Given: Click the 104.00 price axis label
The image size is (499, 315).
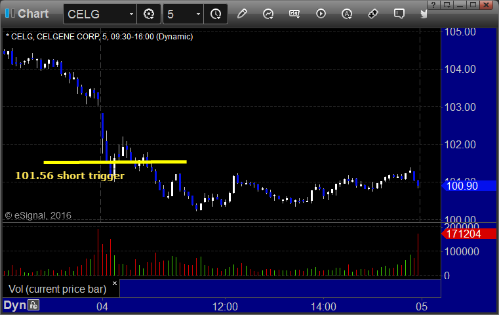Looking at the screenshot, I should (x=460, y=69).
